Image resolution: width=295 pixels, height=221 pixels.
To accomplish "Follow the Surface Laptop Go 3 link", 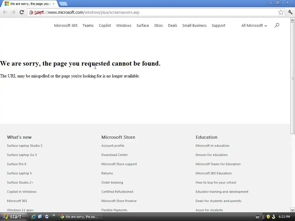I will pyautogui.click(x=22, y=155).
